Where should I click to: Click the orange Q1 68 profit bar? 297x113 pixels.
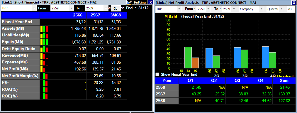tap(195, 63)
